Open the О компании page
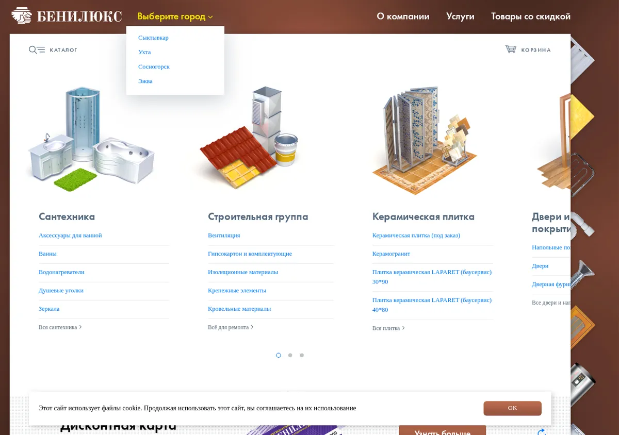This screenshot has width=619, height=435. tap(403, 16)
